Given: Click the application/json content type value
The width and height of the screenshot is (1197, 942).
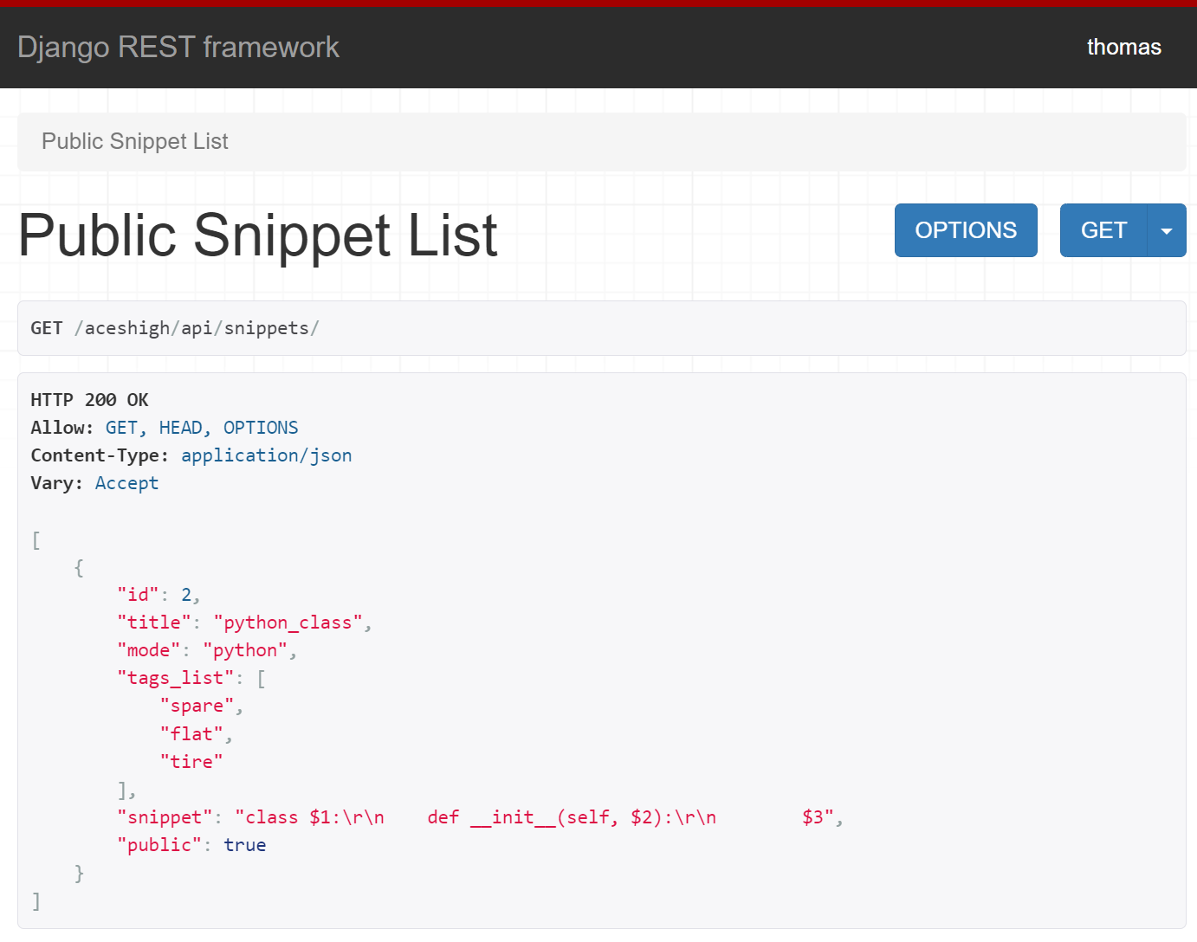Looking at the screenshot, I should click(267, 455).
